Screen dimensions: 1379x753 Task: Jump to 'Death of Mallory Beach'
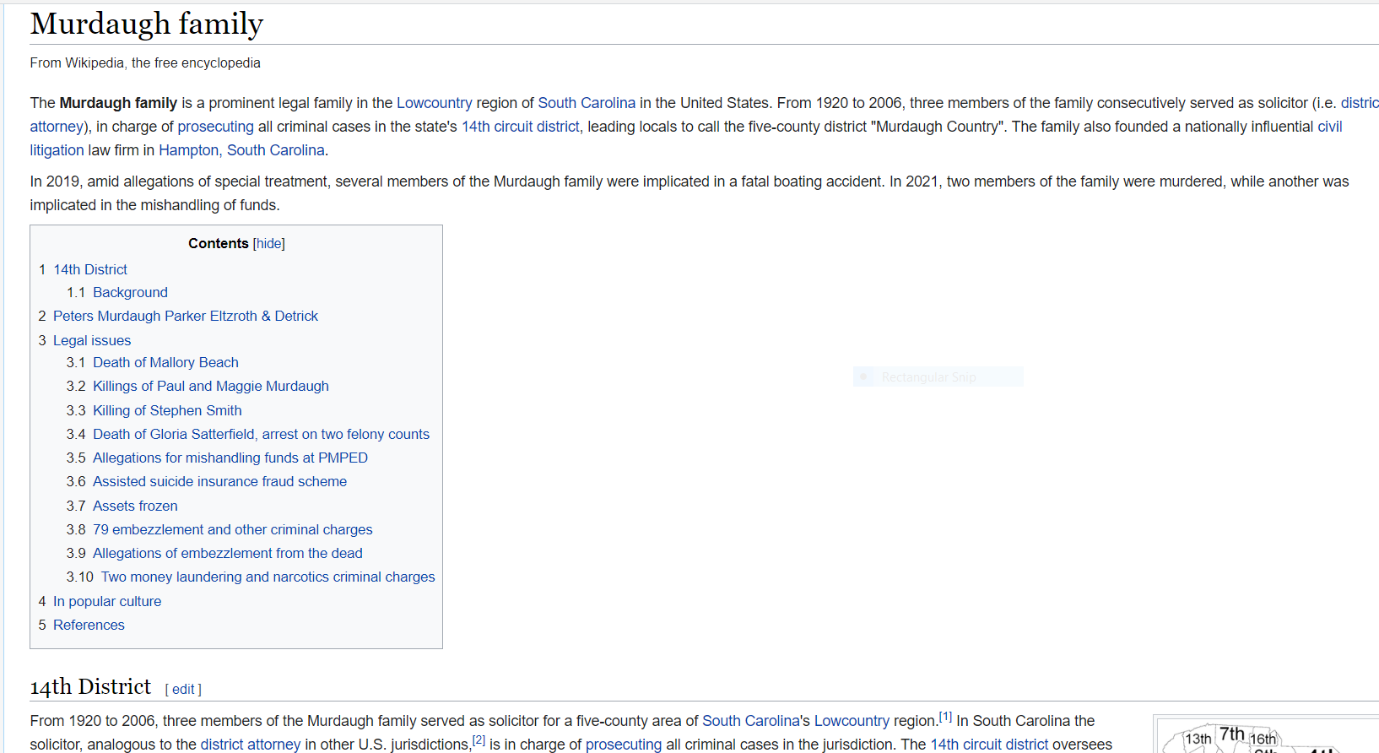[165, 362]
